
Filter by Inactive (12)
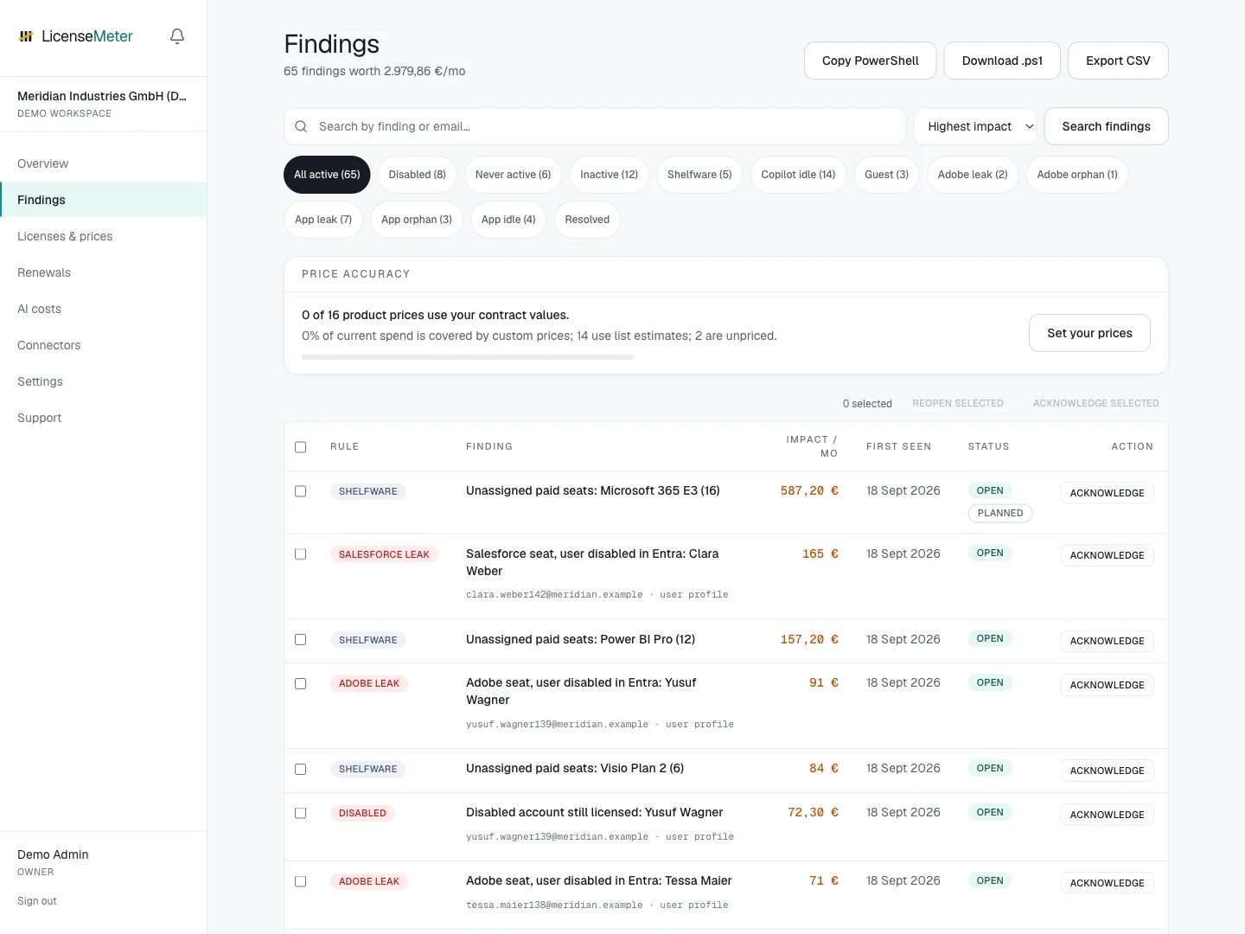(x=609, y=175)
